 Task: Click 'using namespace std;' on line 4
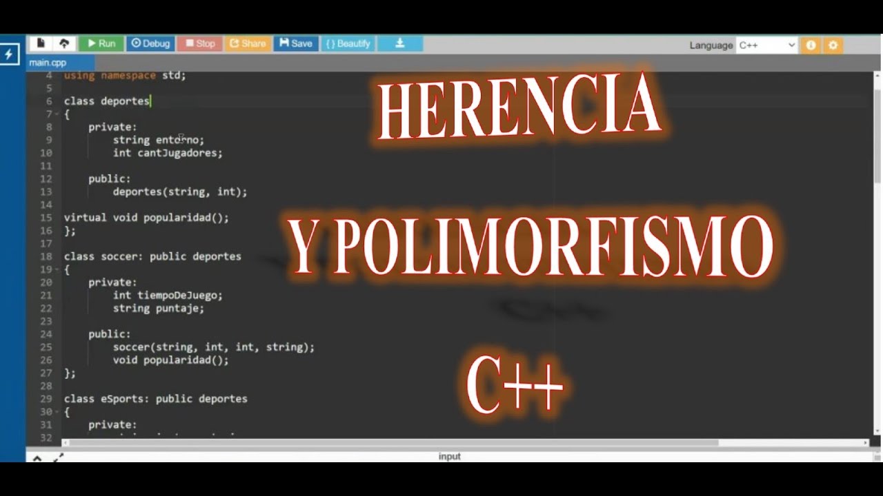click(125, 76)
